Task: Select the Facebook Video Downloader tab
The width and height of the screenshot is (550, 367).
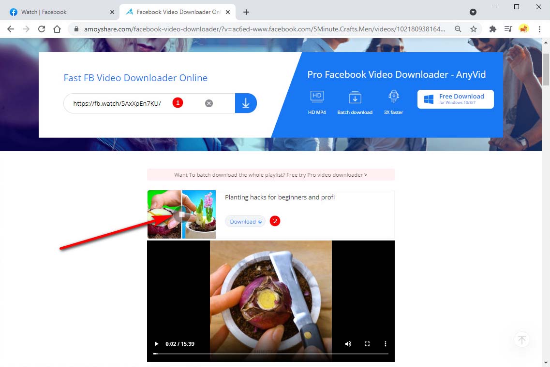Action: [x=178, y=12]
